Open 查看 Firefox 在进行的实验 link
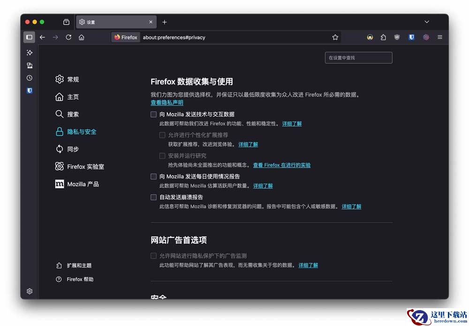 (x=282, y=165)
